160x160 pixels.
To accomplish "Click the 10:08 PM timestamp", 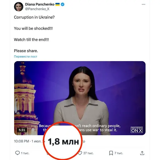I will tap(21, 141).
